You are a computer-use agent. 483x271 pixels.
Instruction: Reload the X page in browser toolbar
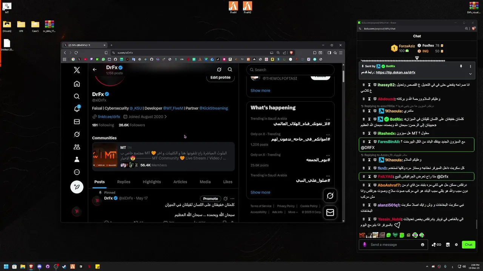(x=76, y=53)
